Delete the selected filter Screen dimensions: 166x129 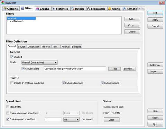[x=132, y=31]
